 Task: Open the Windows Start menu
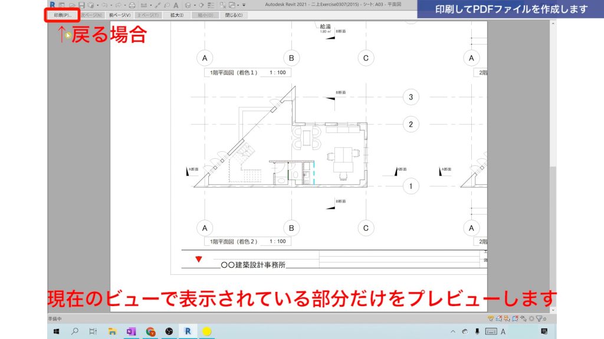point(57,331)
